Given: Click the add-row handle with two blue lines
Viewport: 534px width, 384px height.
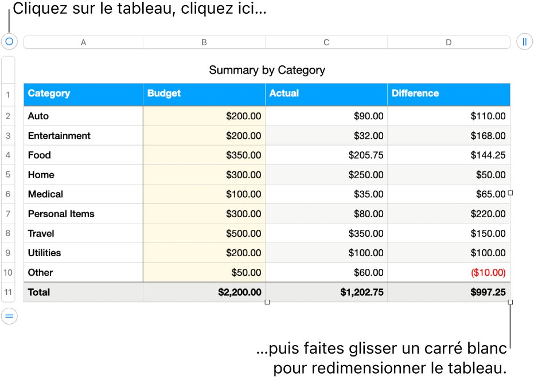Looking at the screenshot, I should 9,316.
